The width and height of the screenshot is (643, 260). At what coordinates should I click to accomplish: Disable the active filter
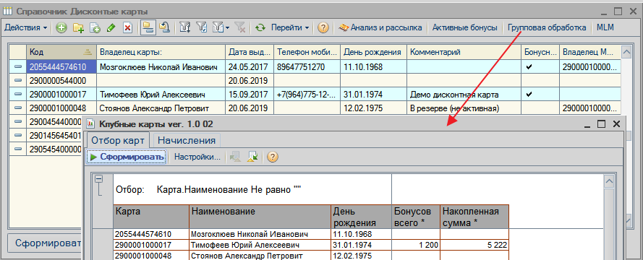click(240, 28)
